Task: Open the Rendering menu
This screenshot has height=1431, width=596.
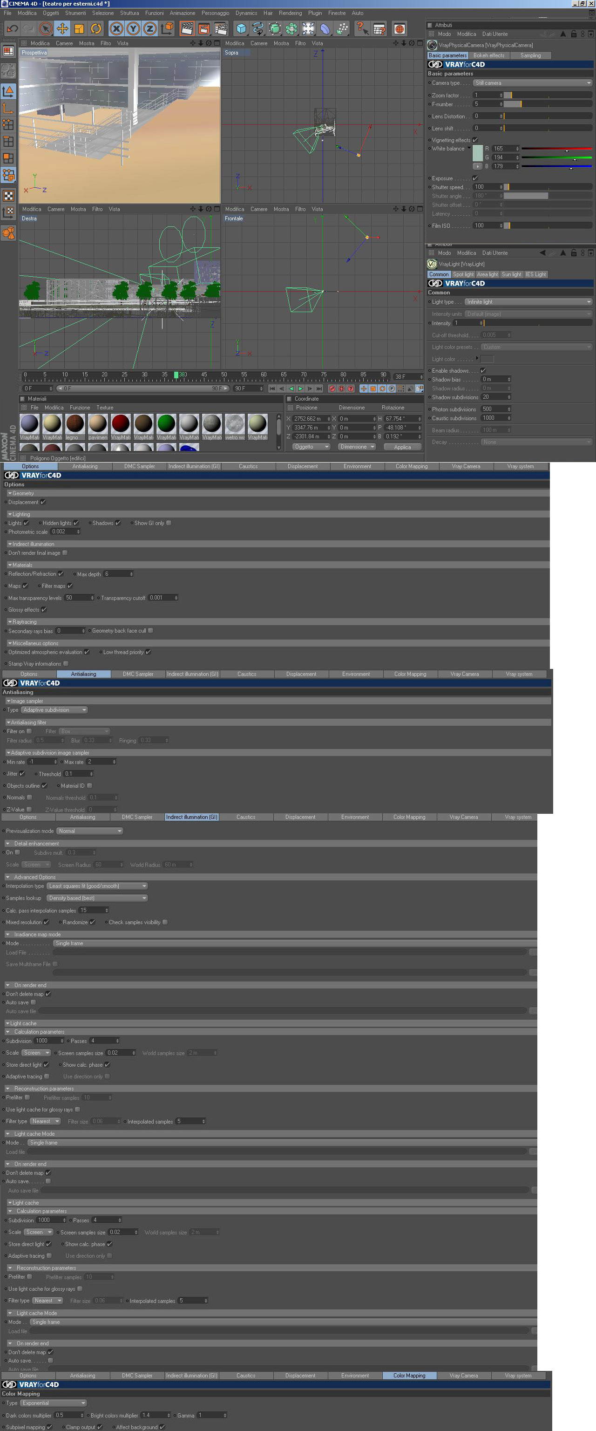Action: 291,14
